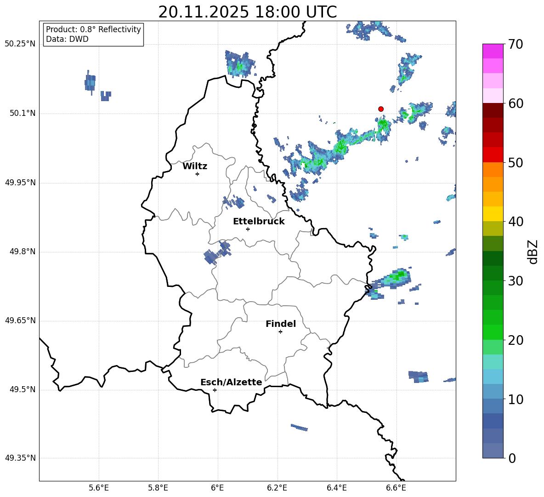Click the 49.65°N latitude label
Image resolution: width=544 pixels, height=497 pixels.
(x=20, y=320)
